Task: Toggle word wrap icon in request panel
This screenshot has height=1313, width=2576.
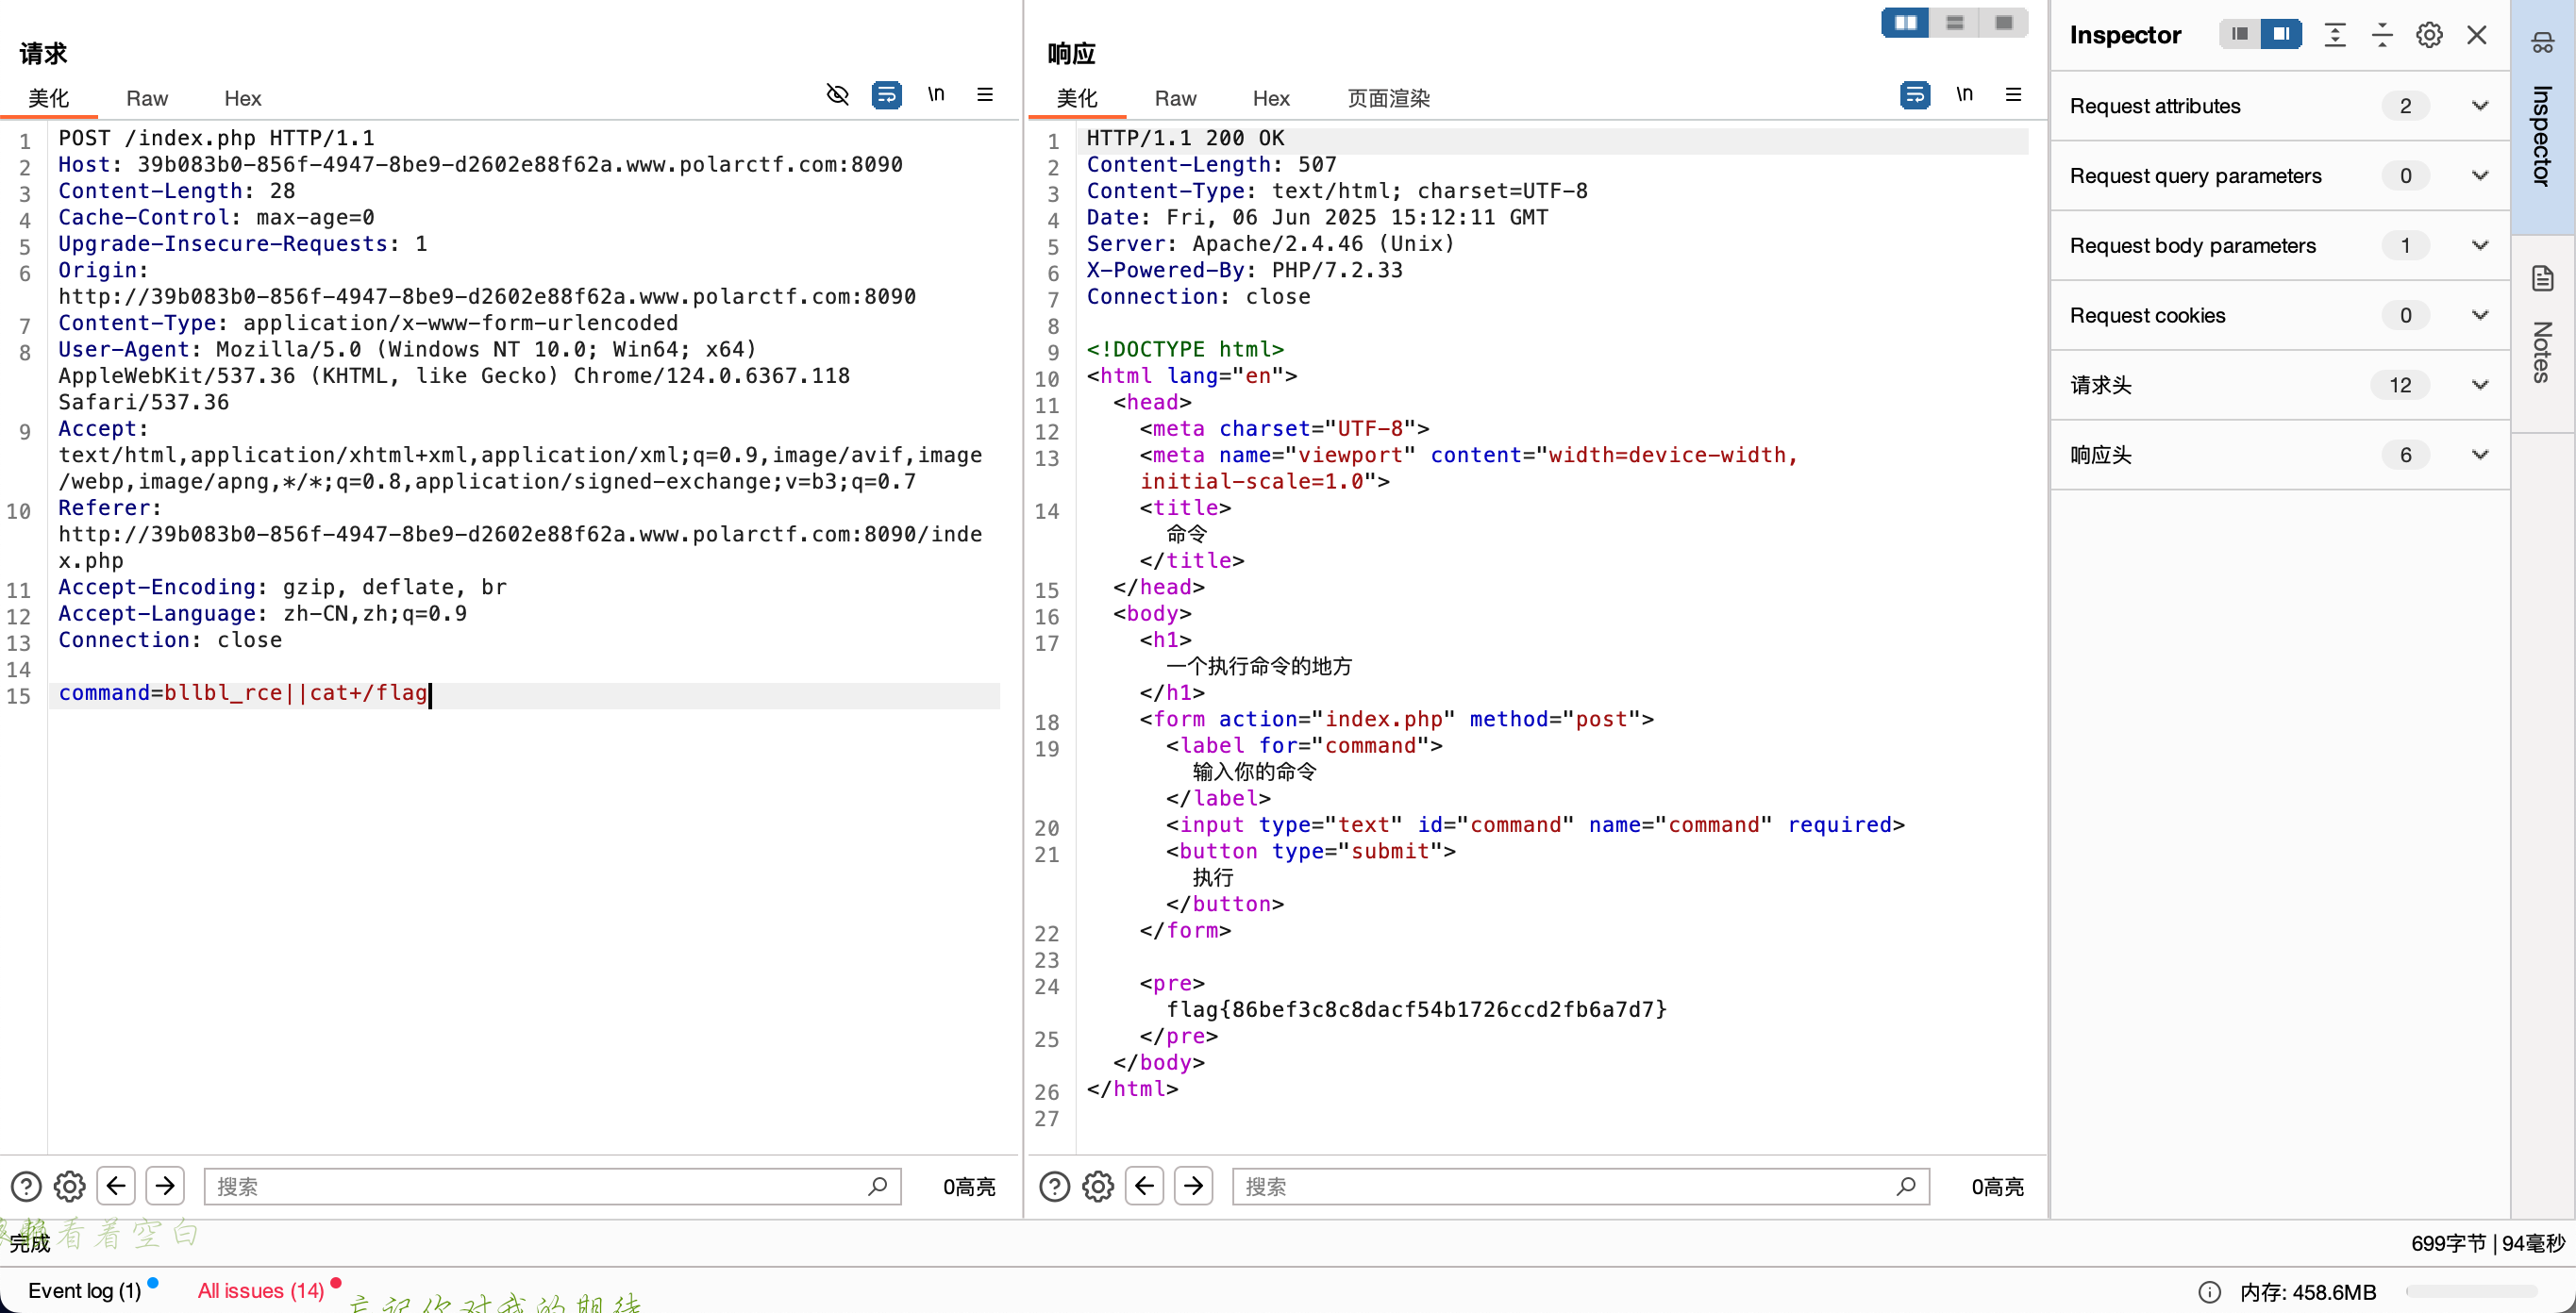Action: pos(886,95)
